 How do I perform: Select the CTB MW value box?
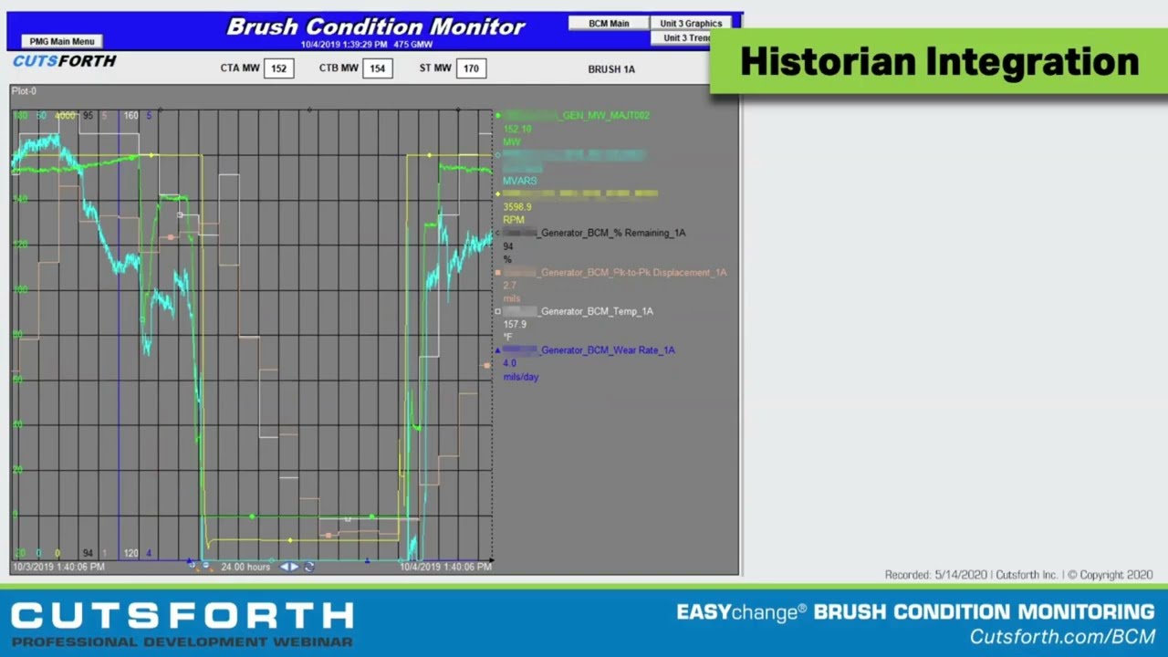click(x=377, y=68)
